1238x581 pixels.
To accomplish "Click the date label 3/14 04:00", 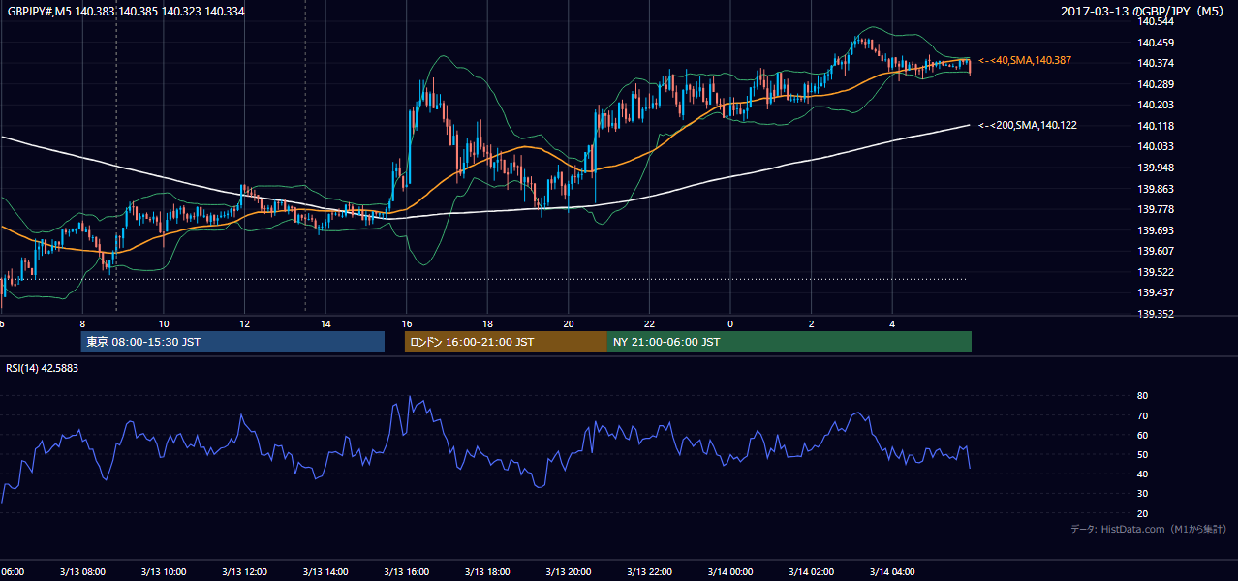I will pos(892,572).
